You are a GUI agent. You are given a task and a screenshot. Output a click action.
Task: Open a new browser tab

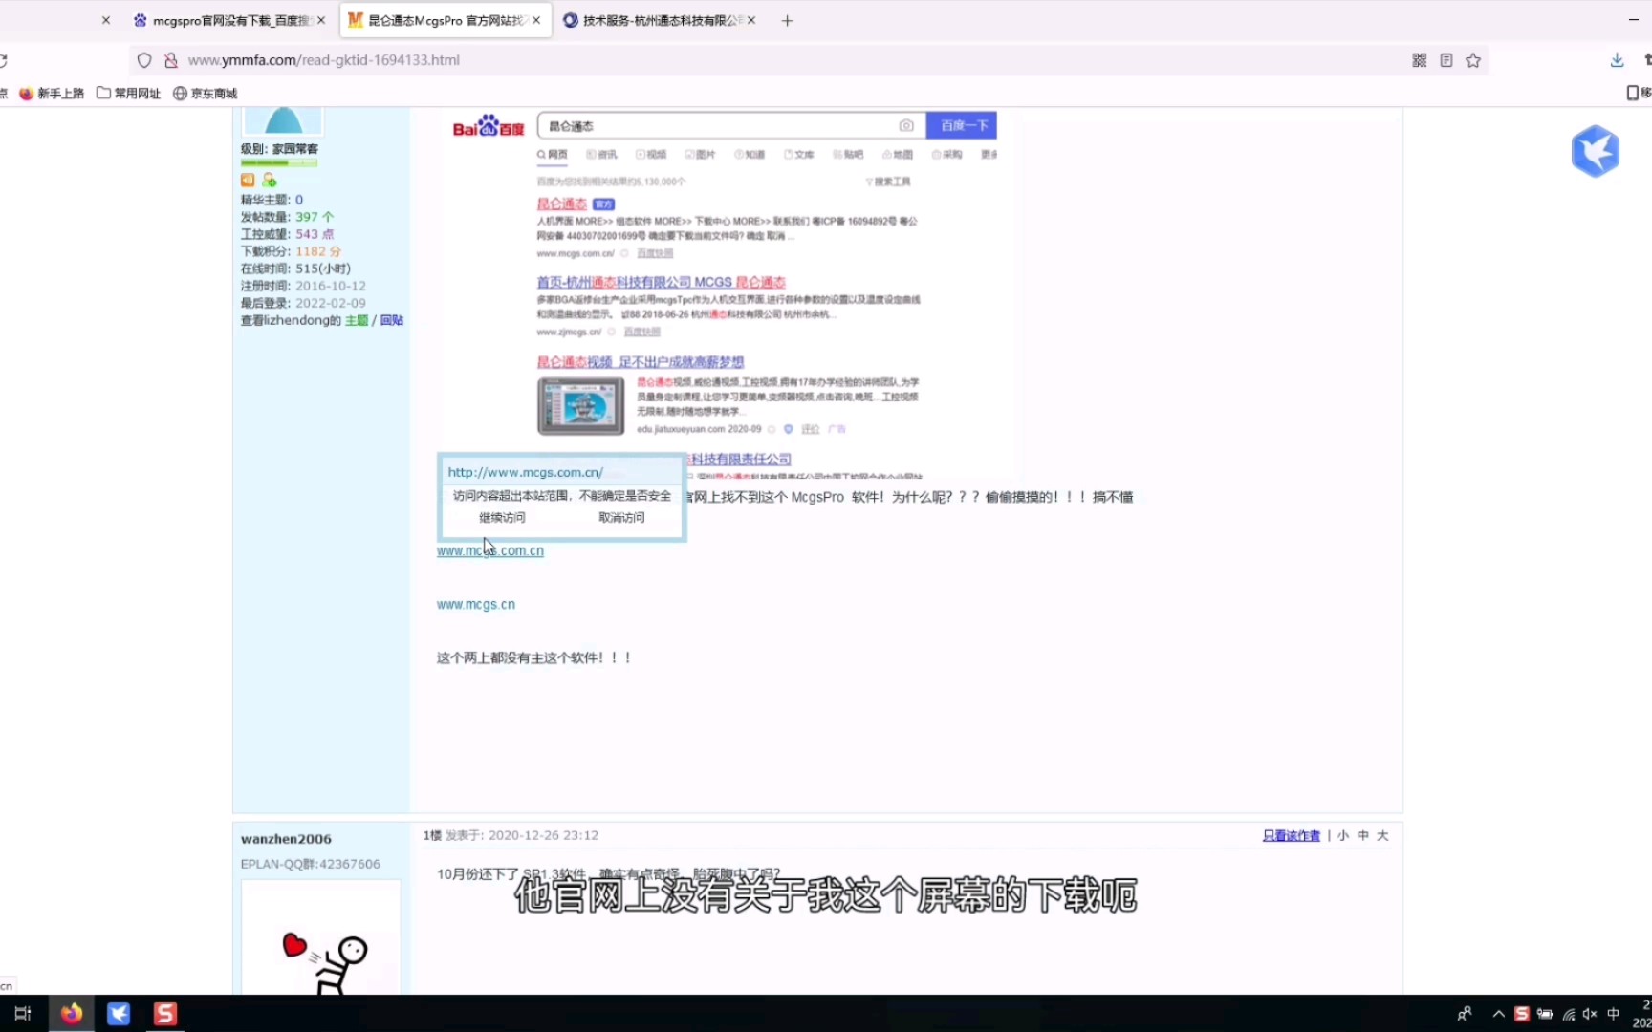click(787, 20)
